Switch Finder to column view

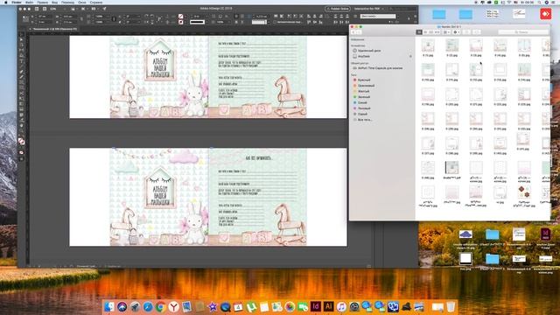click(x=431, y=32)
